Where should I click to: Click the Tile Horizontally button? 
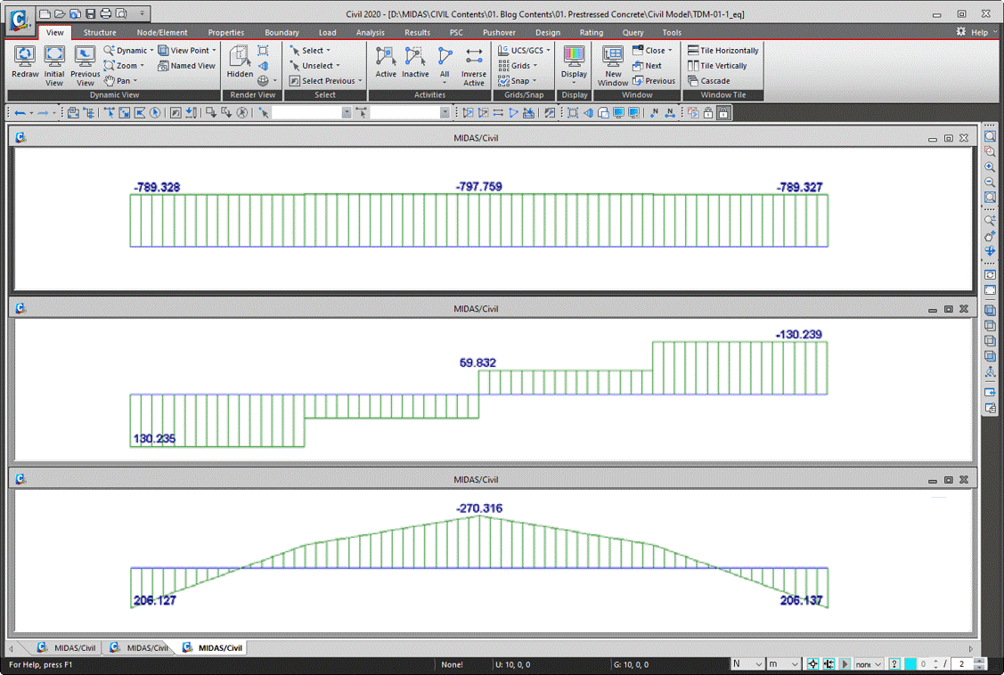coord(722,50)
